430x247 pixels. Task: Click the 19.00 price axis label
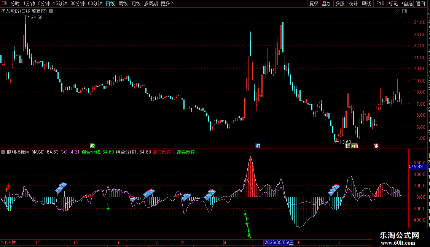click(420, 81)
